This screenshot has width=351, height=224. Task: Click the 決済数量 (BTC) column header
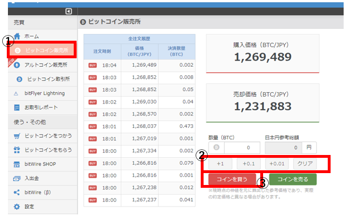pyautogui.click(x=176, y=51)
